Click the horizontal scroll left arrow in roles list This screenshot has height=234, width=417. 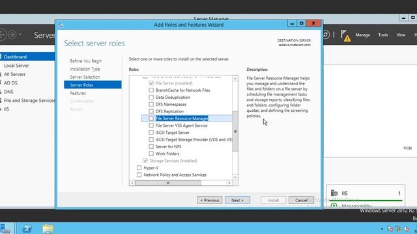132,183
